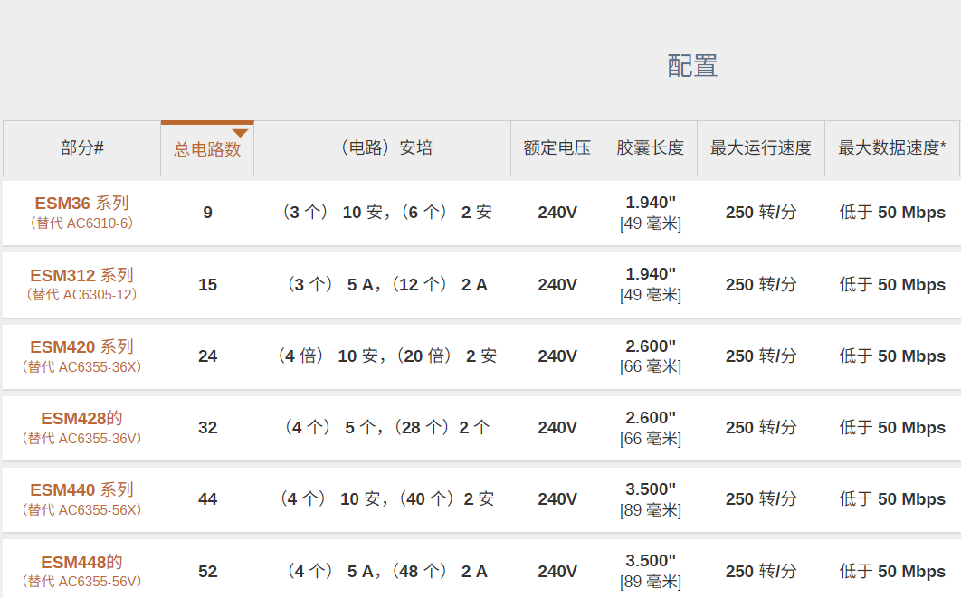Viewport: 961px width, 598px height.
Task: Click 240V in ESM36 row
Action: pyautogui.click(x=557, y=213)
